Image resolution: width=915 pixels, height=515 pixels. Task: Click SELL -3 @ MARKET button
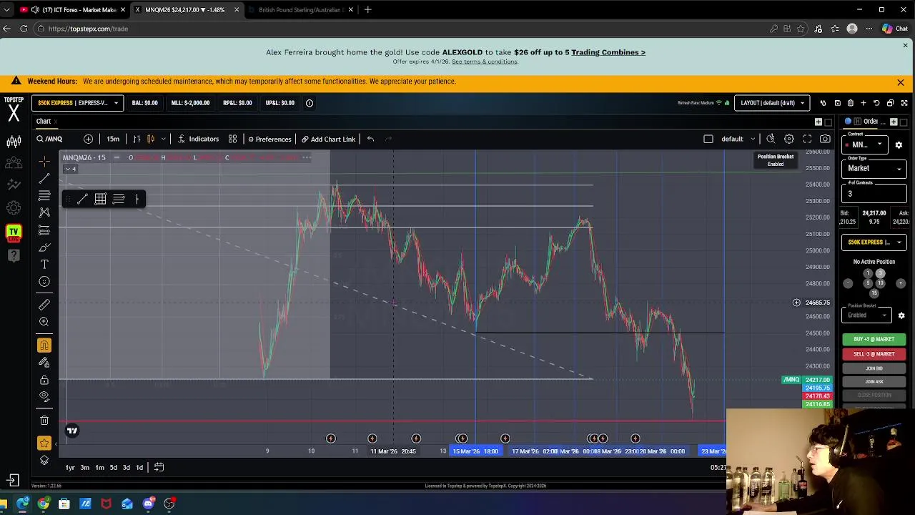(x=874, y=354)
